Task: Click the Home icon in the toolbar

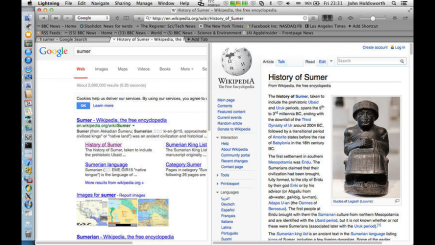Action: pyautogui.click(x=340, y=18)
